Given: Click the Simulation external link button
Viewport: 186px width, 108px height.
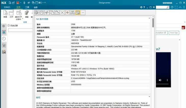Looking at the screenshot, I should point(162,33).
